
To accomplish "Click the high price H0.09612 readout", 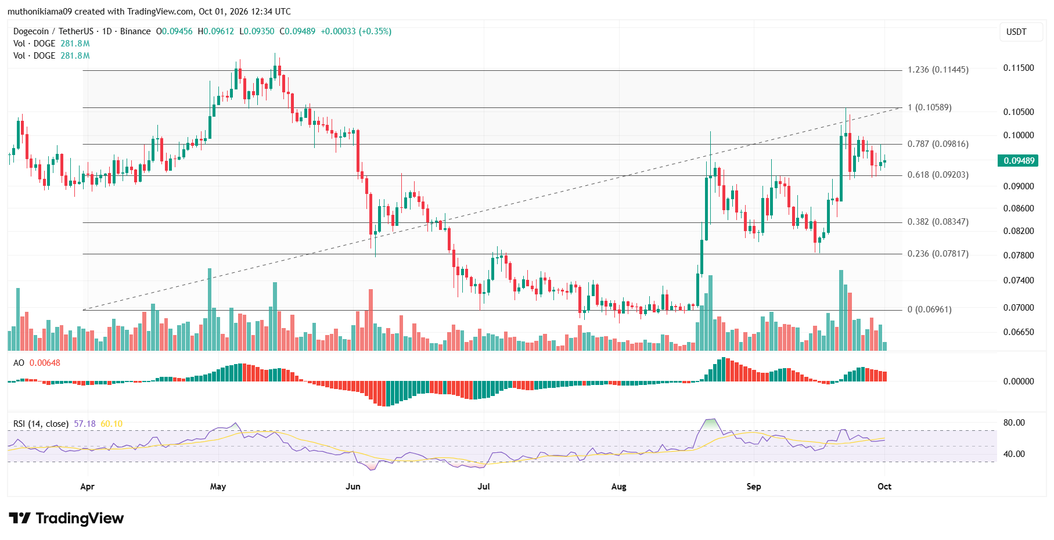I will point(216,31).
